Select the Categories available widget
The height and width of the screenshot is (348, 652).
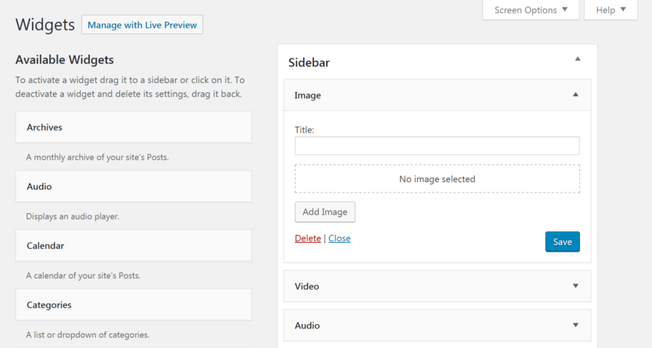tap(133, 305)
